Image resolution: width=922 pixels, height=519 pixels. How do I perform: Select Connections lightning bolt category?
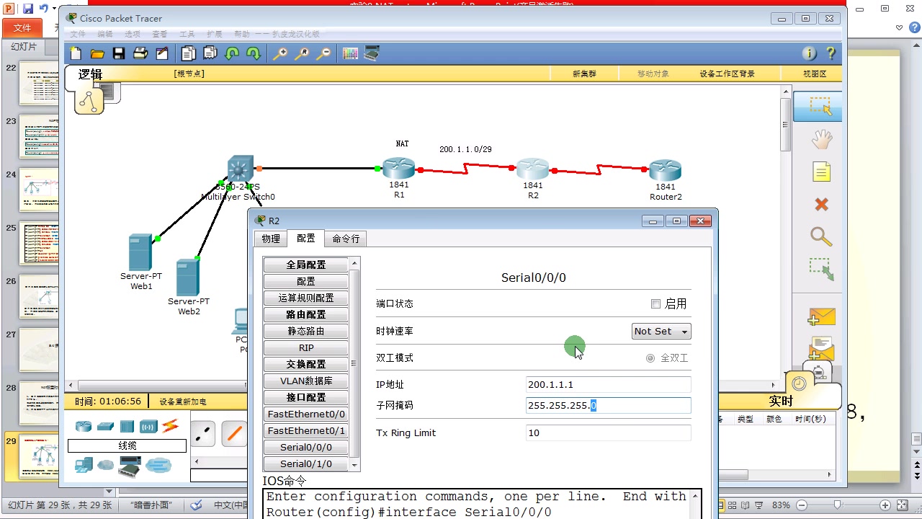click(170, 426)
